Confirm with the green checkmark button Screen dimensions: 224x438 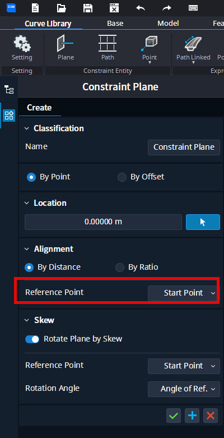(x=174, y=416)
